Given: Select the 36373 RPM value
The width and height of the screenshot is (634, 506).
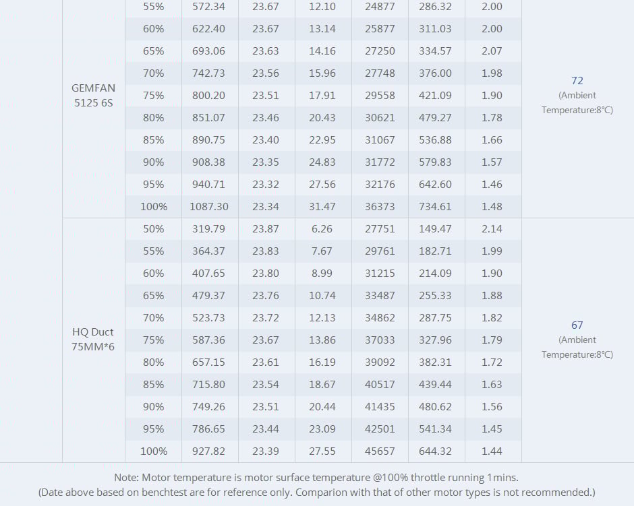Looking at the screenshot, I should click(x=380, y=207).
